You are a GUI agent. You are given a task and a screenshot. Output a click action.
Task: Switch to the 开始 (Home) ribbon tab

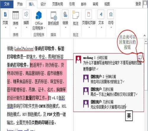click(20, 4)
